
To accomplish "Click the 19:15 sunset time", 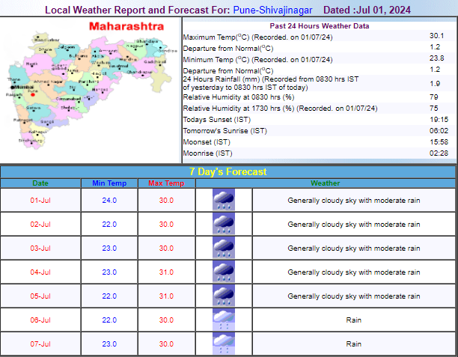I will [x=439, y=120].
